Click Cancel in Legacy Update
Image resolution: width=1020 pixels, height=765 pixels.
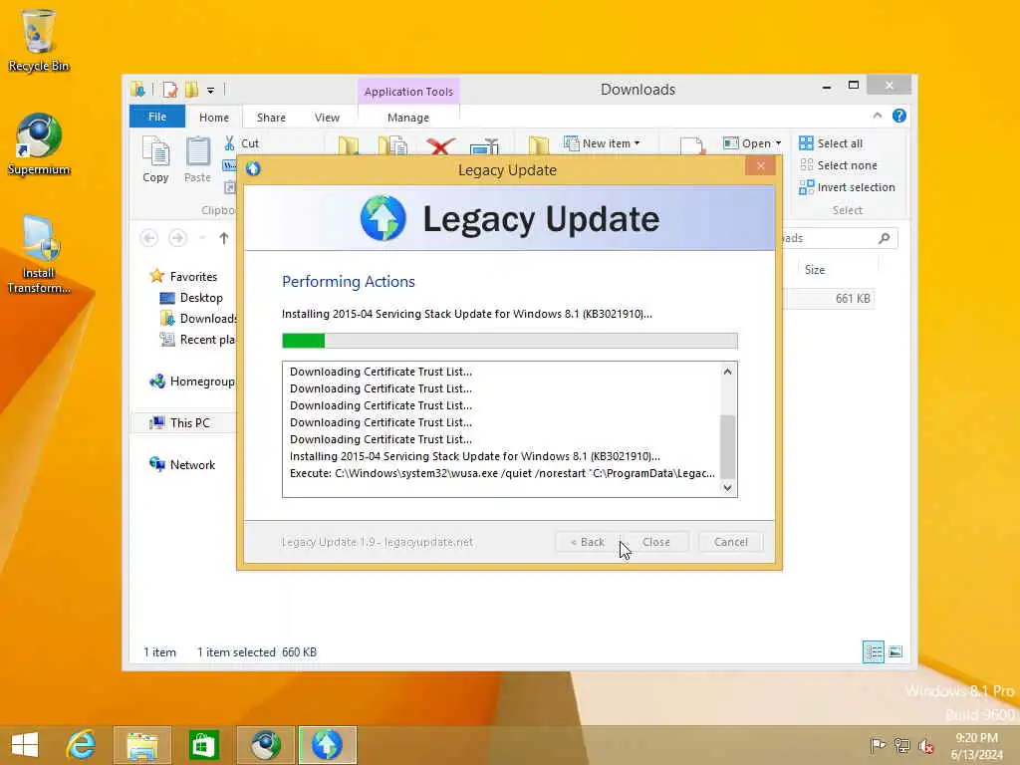(x=730, y=542)
